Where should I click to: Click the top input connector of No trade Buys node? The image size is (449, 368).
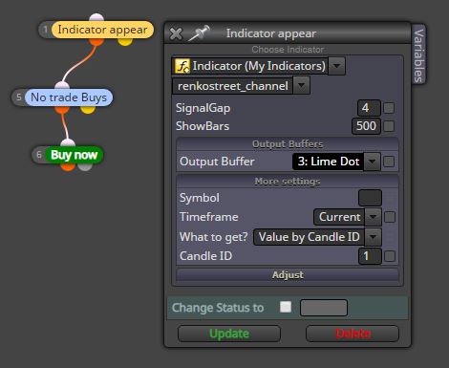[62, 85]
